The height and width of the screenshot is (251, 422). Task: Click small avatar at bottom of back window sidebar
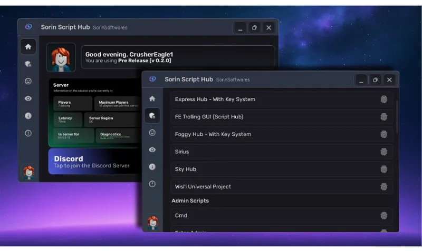pos(28,173)
